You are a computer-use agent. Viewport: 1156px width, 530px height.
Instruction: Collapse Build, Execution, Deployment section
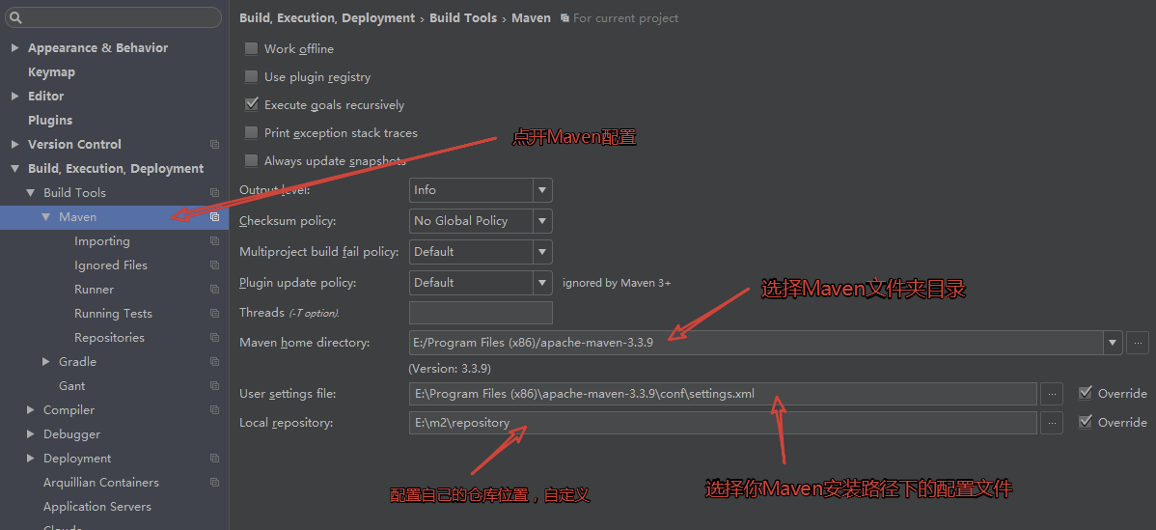(14, 169)
